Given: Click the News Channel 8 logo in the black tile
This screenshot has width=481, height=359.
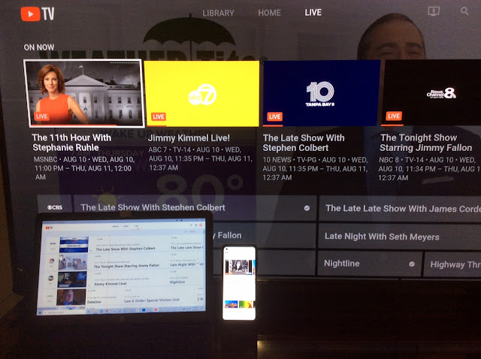Looking at the screenshot, I should point(441,94).
